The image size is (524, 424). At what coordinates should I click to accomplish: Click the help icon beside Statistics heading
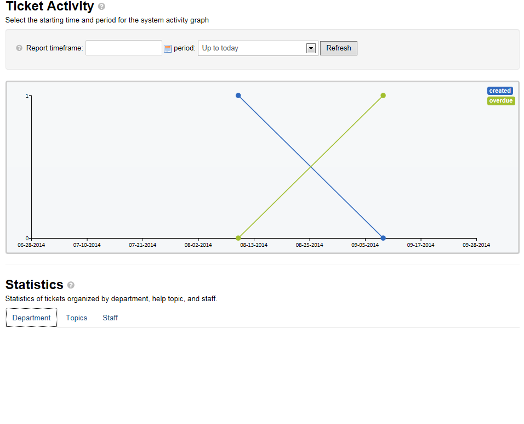click(71, 285)
